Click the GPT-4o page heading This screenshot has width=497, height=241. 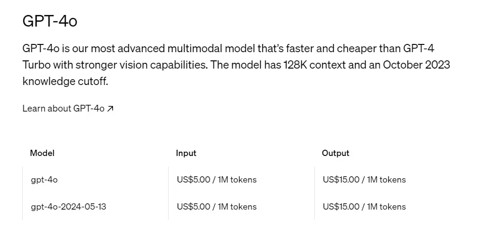point(50,21)
